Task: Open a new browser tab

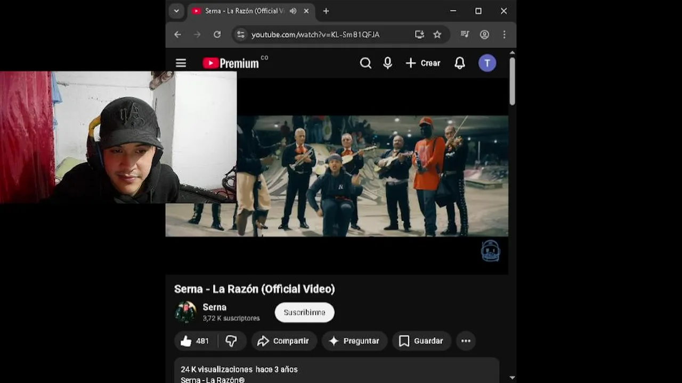Action: (x=326, y=11)
